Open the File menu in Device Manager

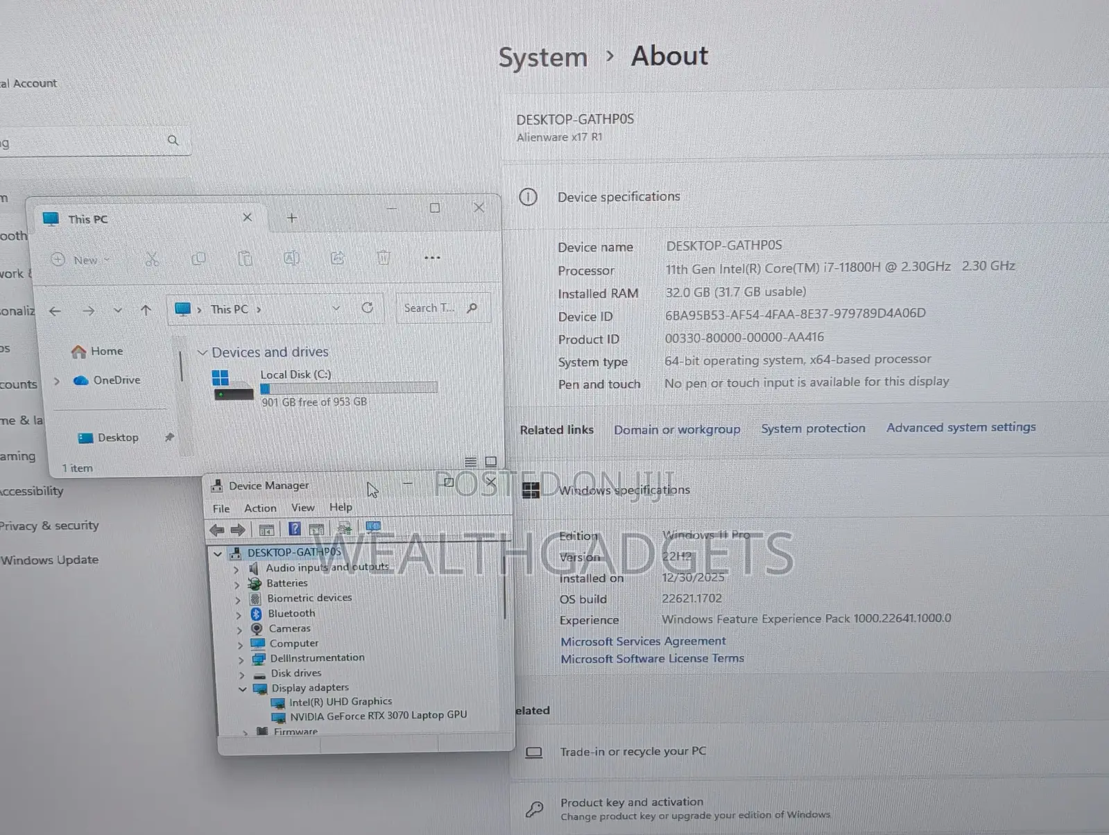pyautogui.click(x=221, y=508)
